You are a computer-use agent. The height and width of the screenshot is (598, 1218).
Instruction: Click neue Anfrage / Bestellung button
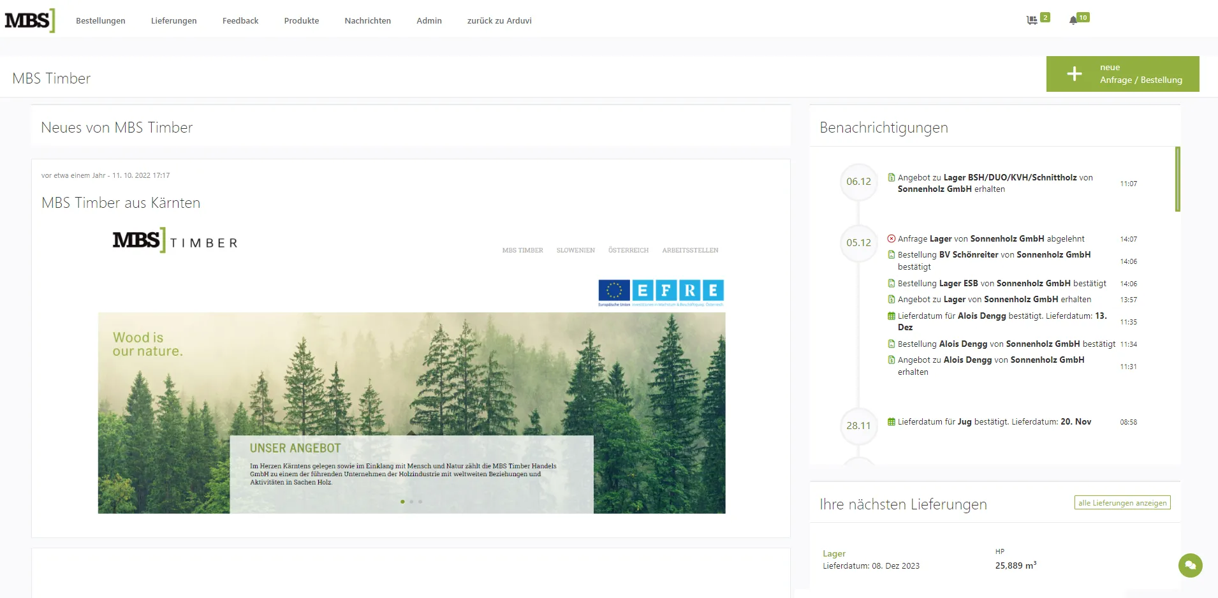point(1122,74)
